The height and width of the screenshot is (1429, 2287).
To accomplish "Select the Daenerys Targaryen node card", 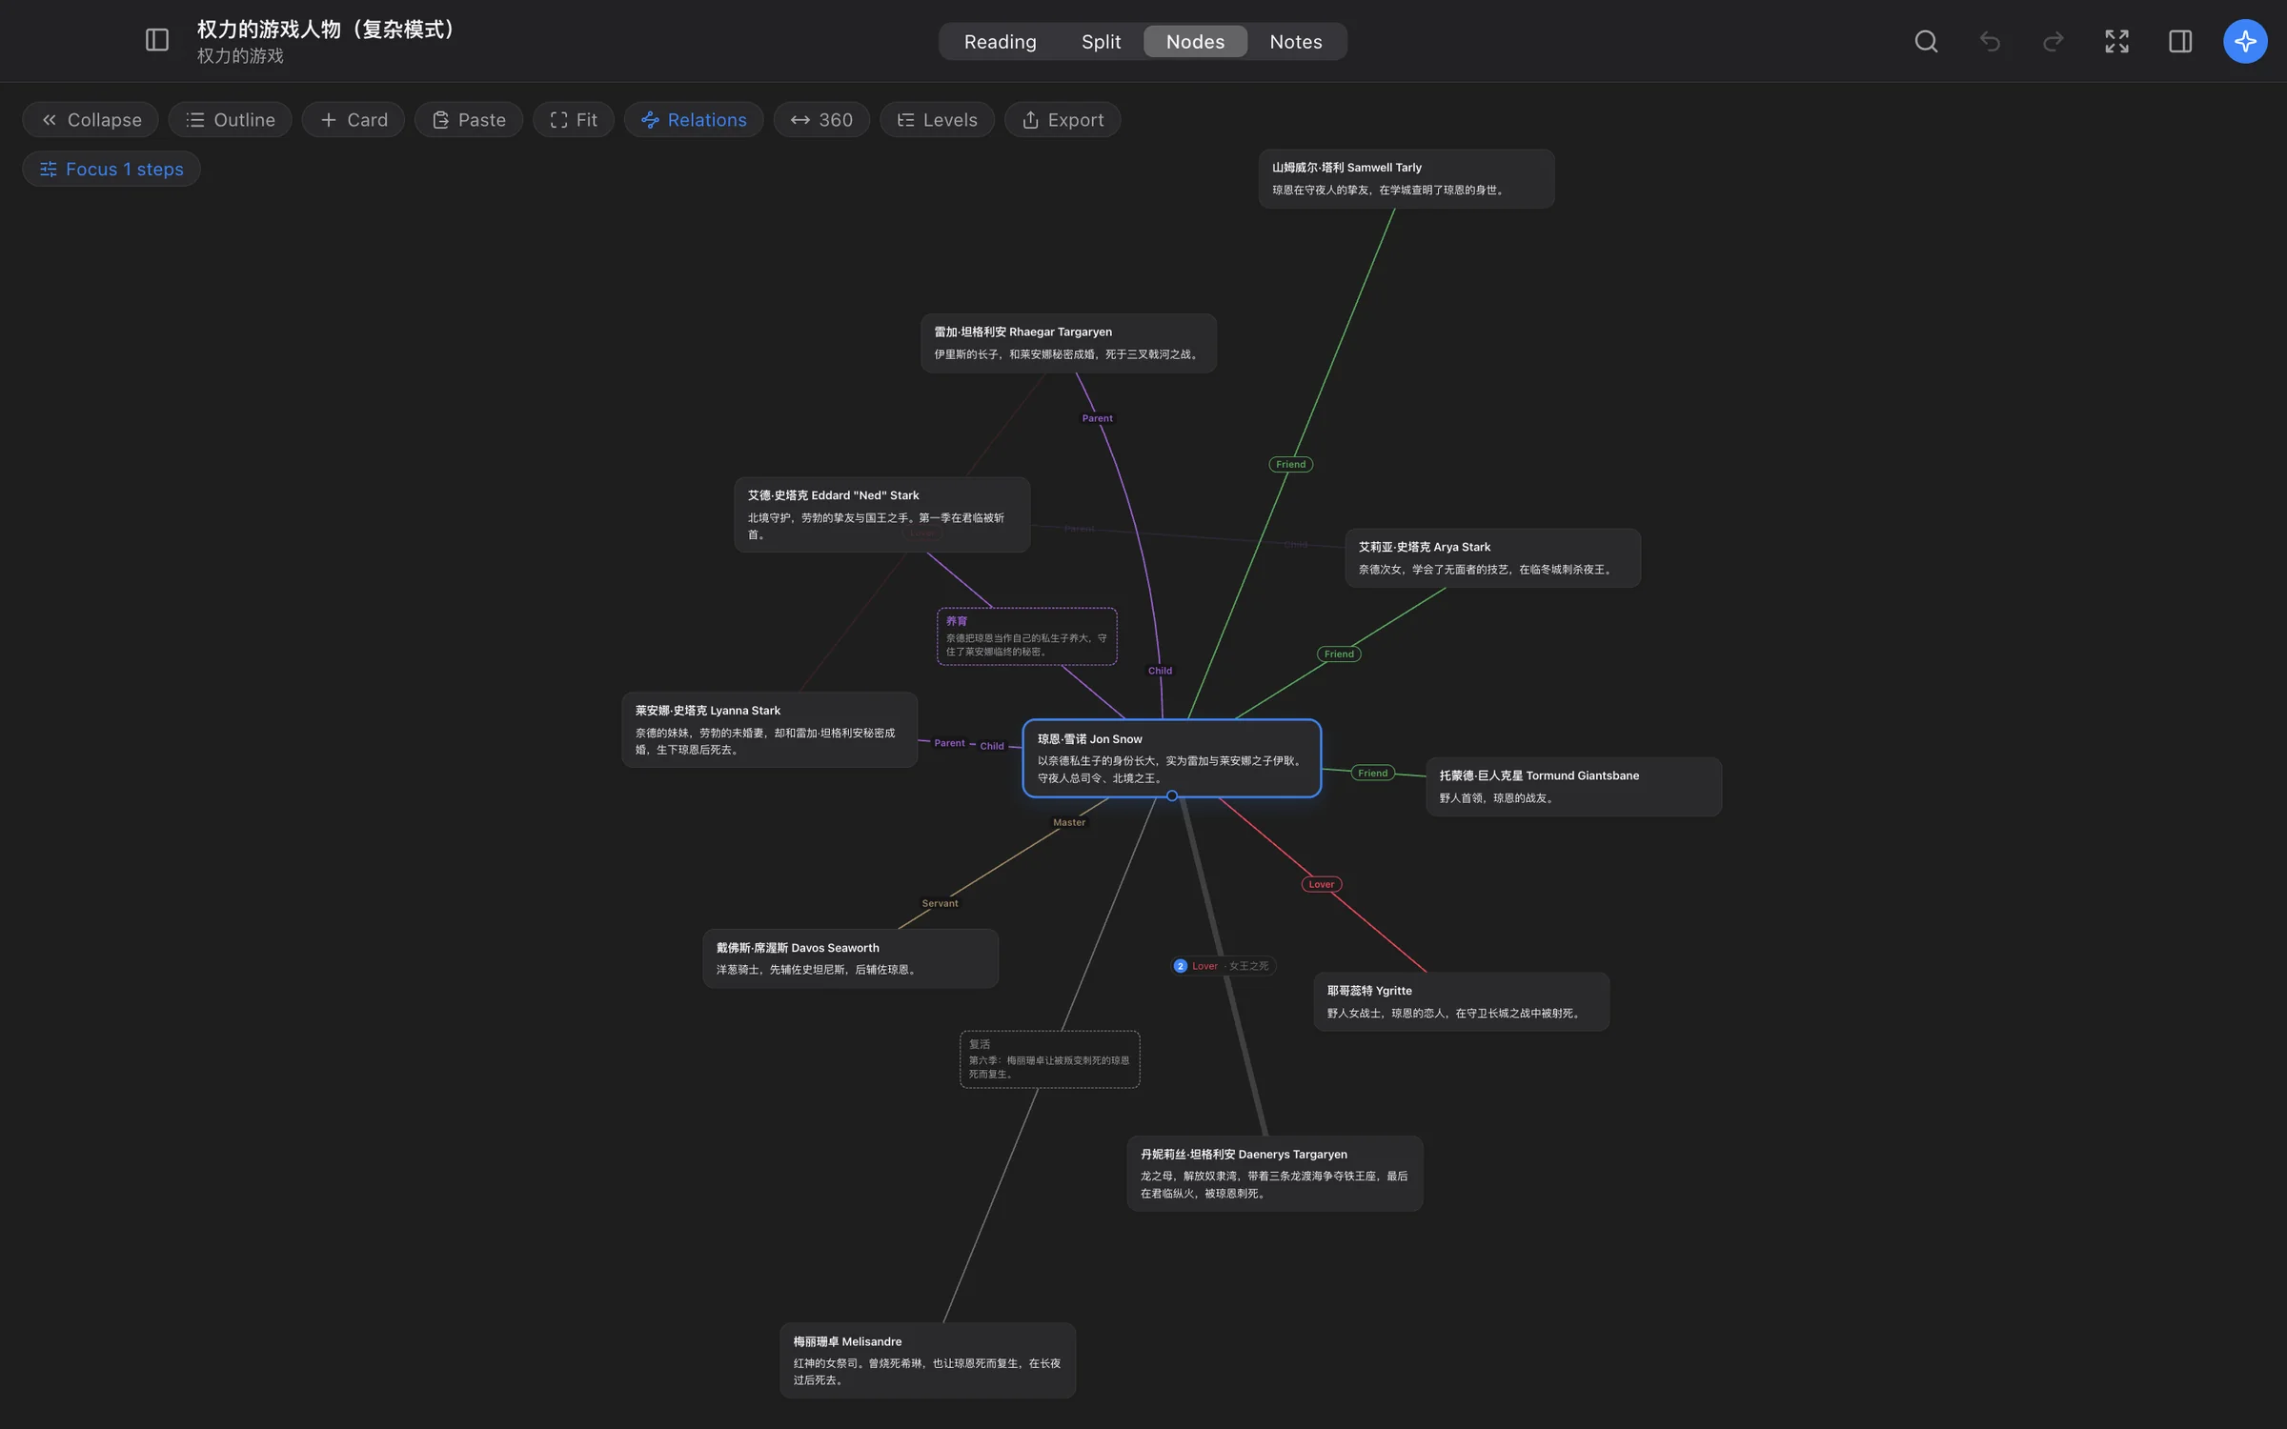I will click(x=1275, y=1174).
